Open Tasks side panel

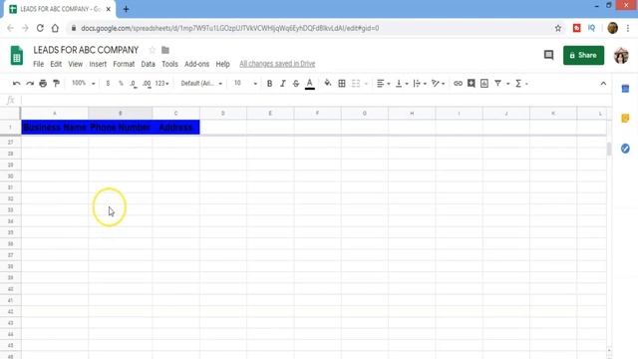pos(625,149)
